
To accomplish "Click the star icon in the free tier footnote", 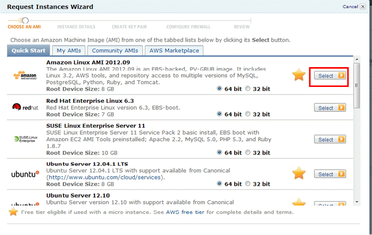I will 13,212.
